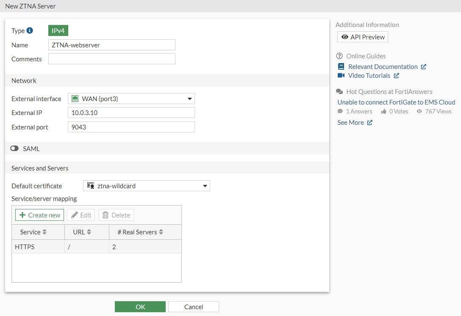Click the Relevant Documentation book icon
Viewport: 461px width, 316px height.
(341, 67)
